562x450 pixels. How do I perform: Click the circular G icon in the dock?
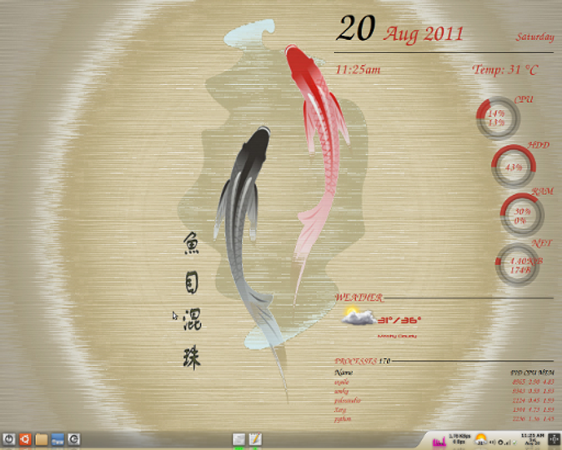pyautogui.click(x=74, y=439)
